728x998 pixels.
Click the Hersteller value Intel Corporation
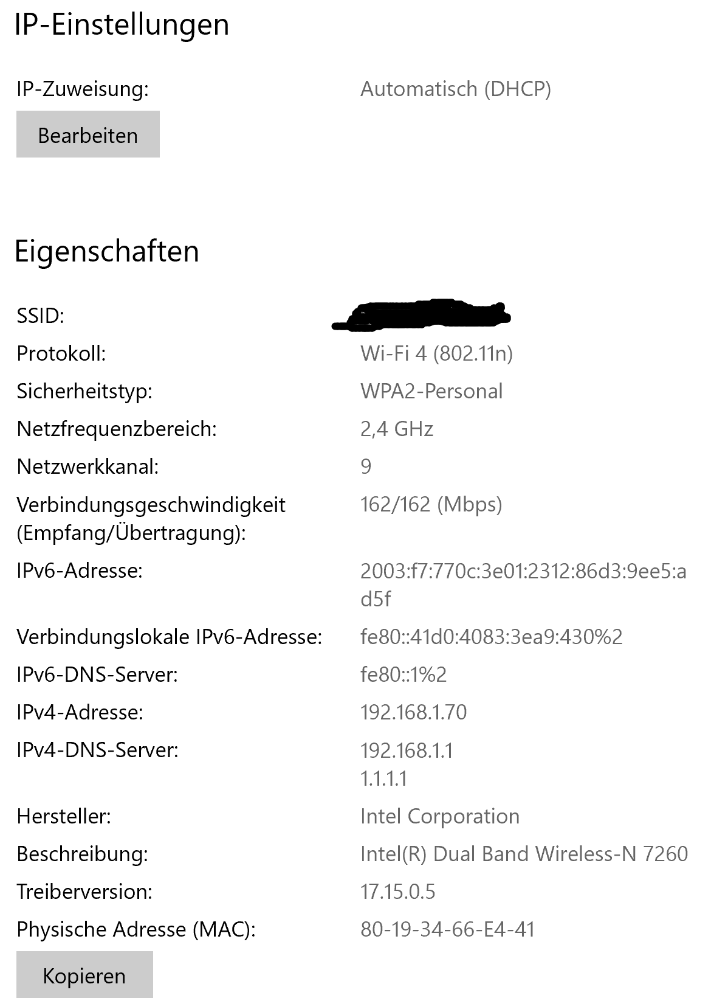tap(440, 816)
